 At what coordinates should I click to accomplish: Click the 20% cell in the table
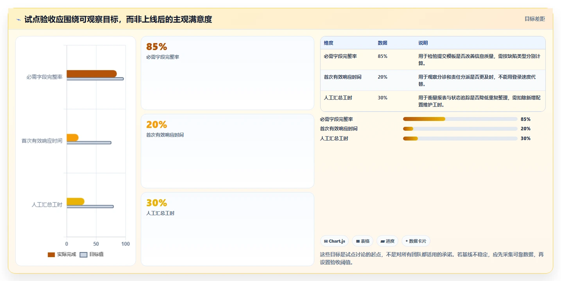[382, 77]
